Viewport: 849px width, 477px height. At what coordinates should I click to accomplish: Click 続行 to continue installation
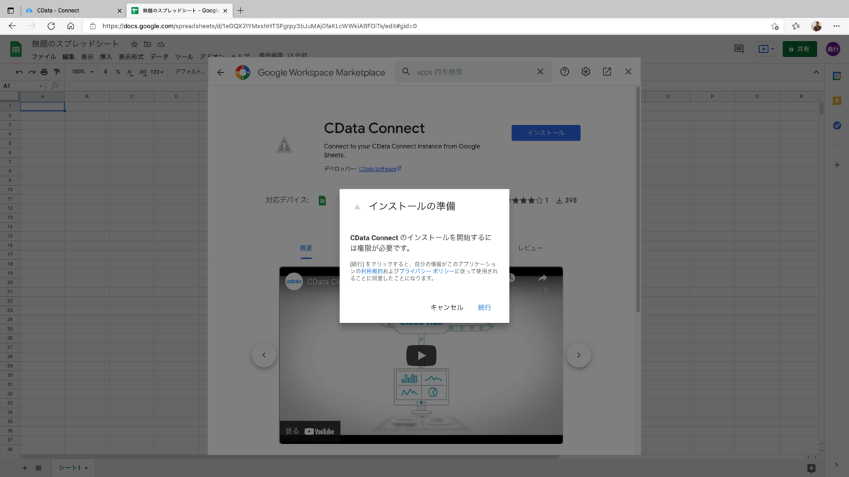tap(484, 307)
